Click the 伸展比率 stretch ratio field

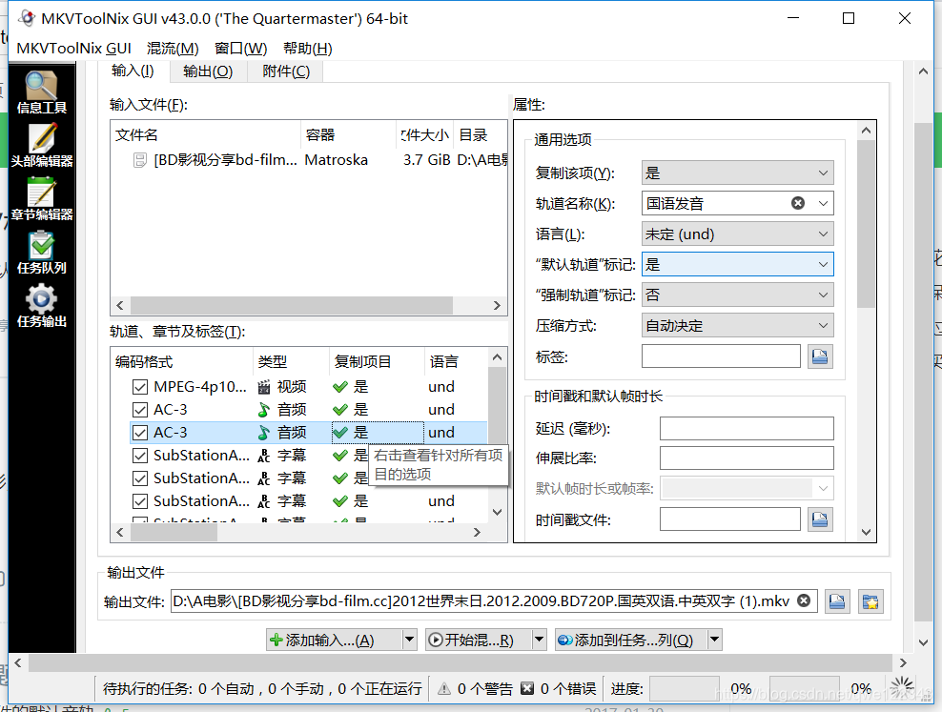(x=747, y=458)
